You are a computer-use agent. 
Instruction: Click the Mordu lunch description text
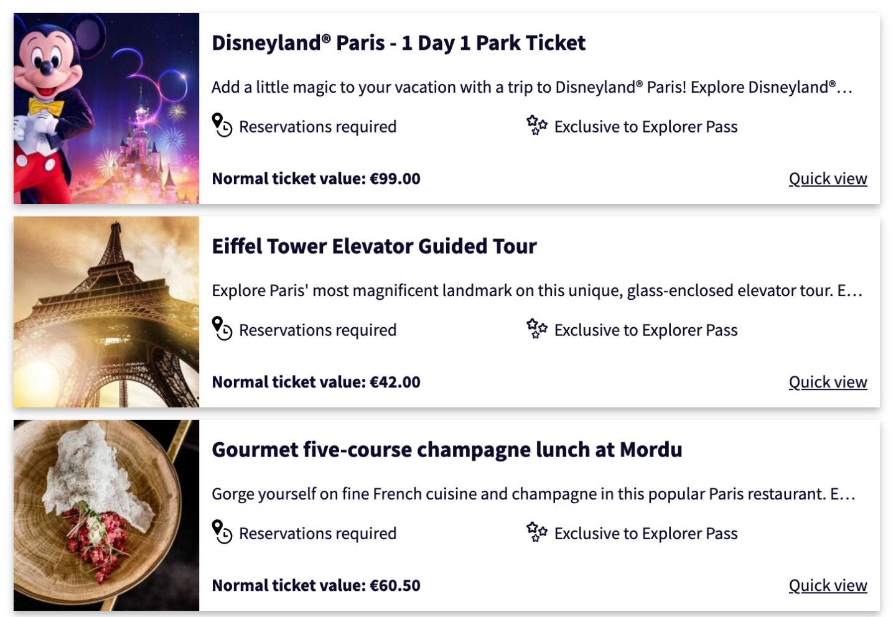(534, 494)
